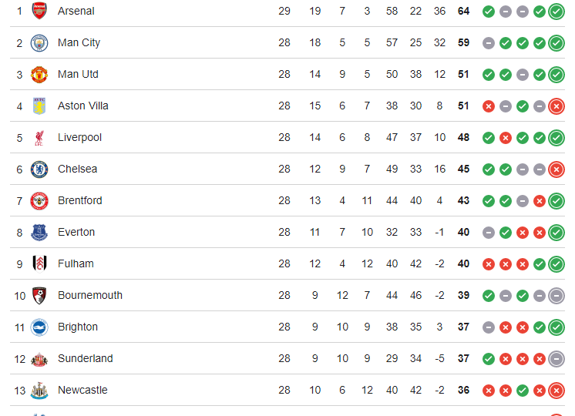Click Liverpool's points total 48

pos(463,137)
